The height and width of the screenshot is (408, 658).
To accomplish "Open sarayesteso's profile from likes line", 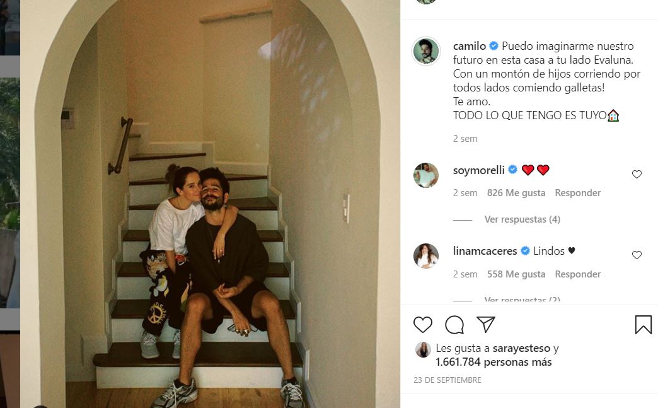I will (x=521, y=348).
